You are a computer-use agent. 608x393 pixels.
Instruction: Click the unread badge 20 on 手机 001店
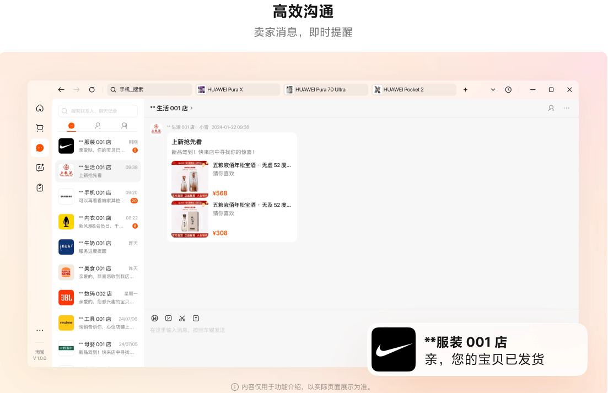pyautogui.click(x=134, y=201)
